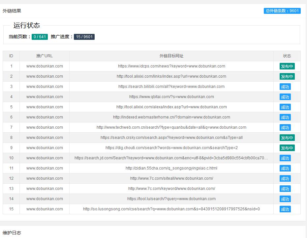Click the 发布中 status badge in row 2
The height and width of the screenshot is (238, 307).
pyautogui.click(x=287, y=77)
